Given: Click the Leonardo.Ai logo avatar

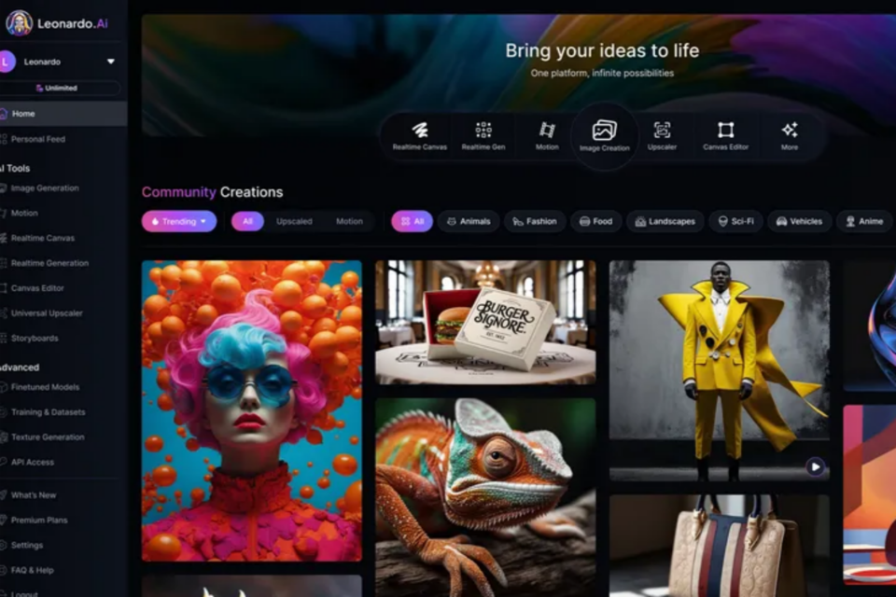Looking at the screenshot, I should pos(19,22).
